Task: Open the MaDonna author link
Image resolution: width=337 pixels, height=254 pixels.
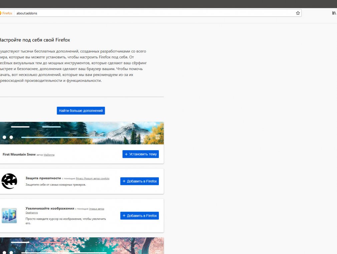Action: point(49,155)
